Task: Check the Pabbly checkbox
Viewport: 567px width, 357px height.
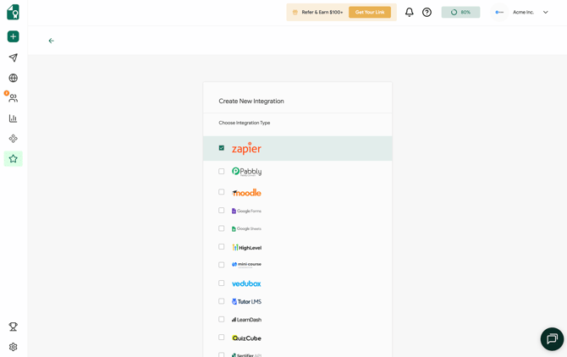Action: click(x=222, y=171)
